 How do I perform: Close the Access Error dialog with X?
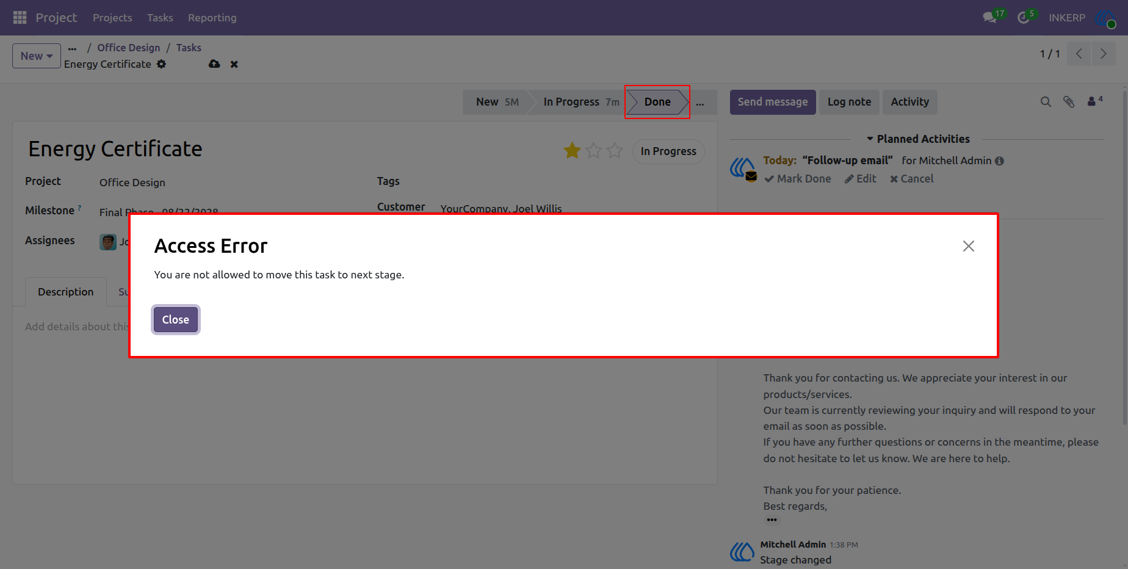pyautogui.click(x=968, y=246)
